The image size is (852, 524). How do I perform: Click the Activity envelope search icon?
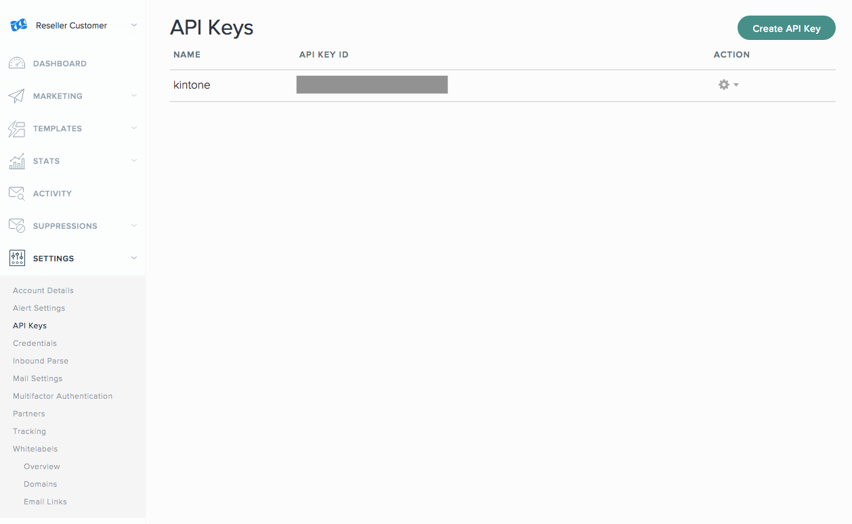tap(17, 194)
